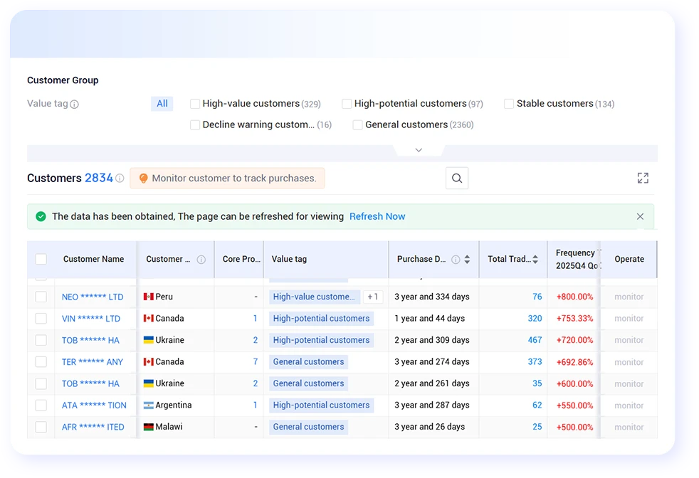
Task: Click monitor for Argentina customer row
Action: click(x=629, y=405)
